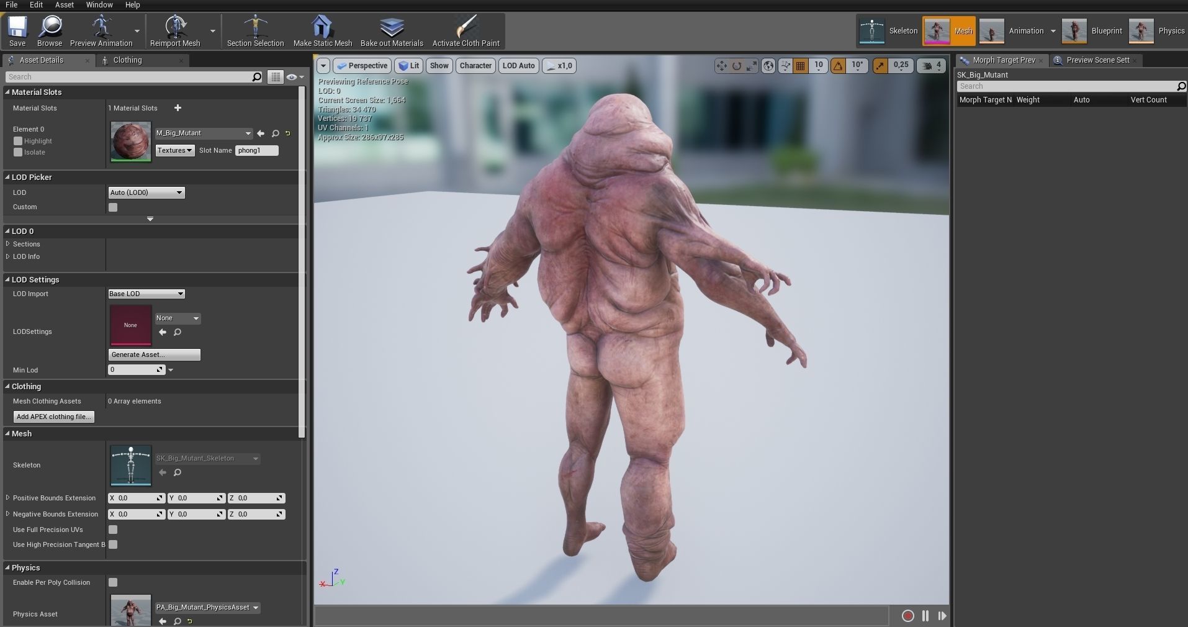Open Base LOD import dropdown
The height and width of the screenshot is (627, 1188).
pos(146,294)
